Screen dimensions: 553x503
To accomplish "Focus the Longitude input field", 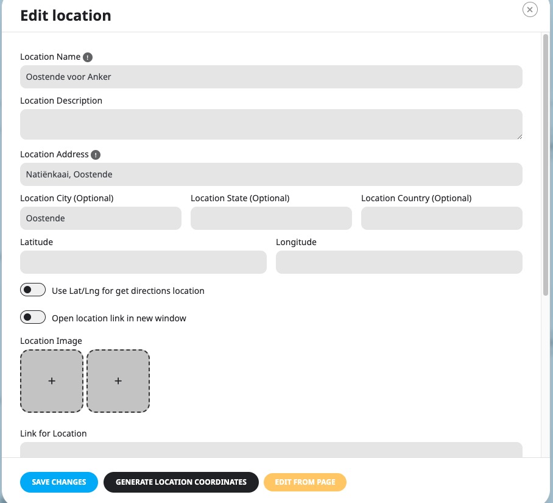I will pyautogui.click(x=399, y=262).
